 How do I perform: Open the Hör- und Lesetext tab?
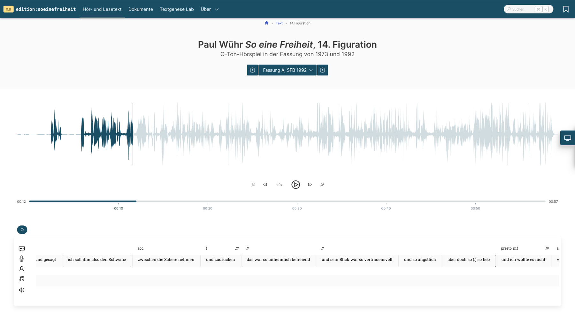pyautogui.click(x=102, y=9)
